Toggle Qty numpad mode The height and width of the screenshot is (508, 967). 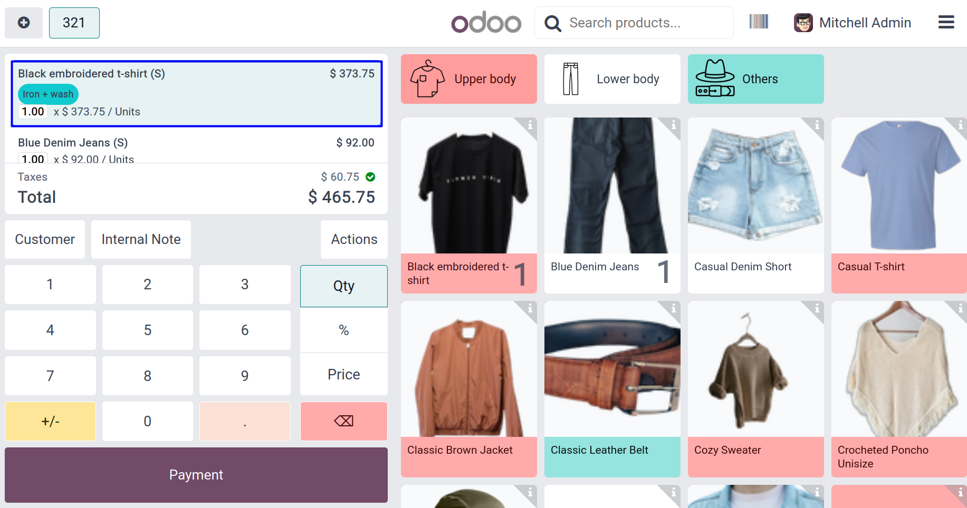pyautogui.click(x=343, y=286)
